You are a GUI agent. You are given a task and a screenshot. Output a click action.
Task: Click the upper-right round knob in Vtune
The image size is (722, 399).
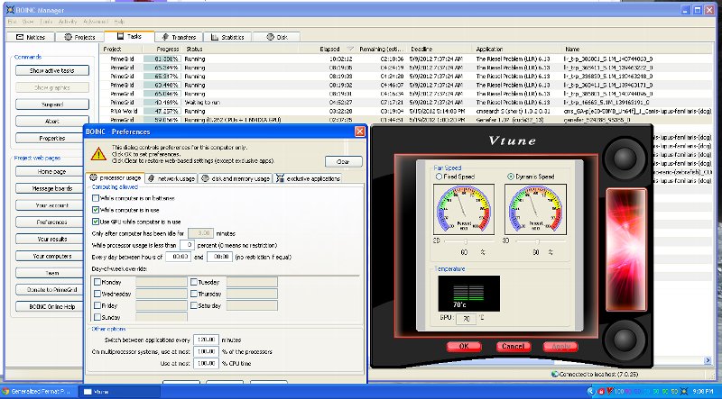[625, 159]
